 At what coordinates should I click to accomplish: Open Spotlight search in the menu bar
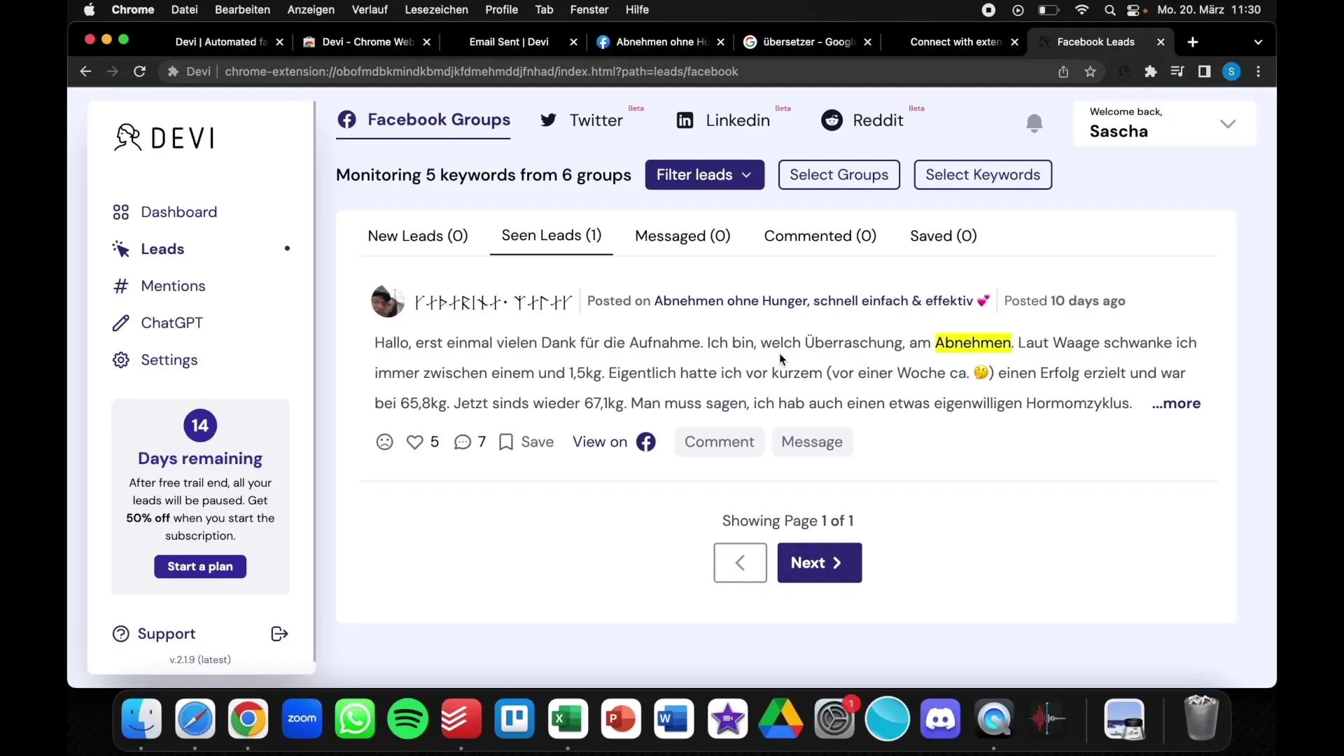coord(1109,10)
